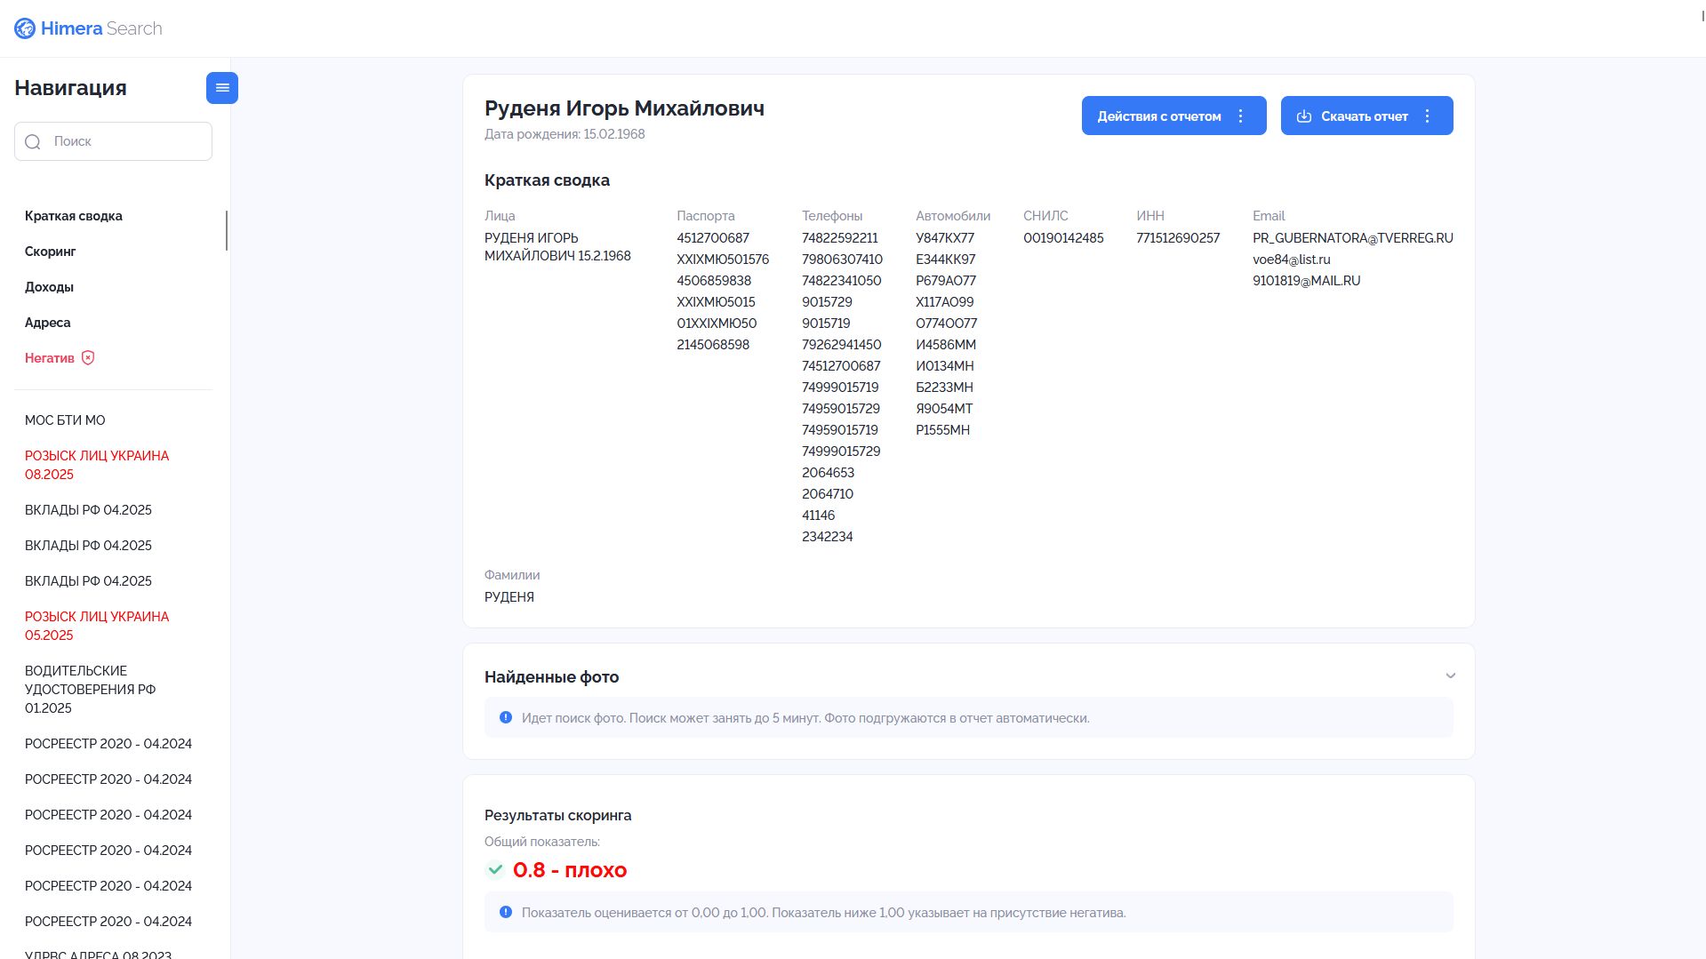The image size is (1706, 959).
Task: Go to Скоринг section
Action: click(51, 252)
